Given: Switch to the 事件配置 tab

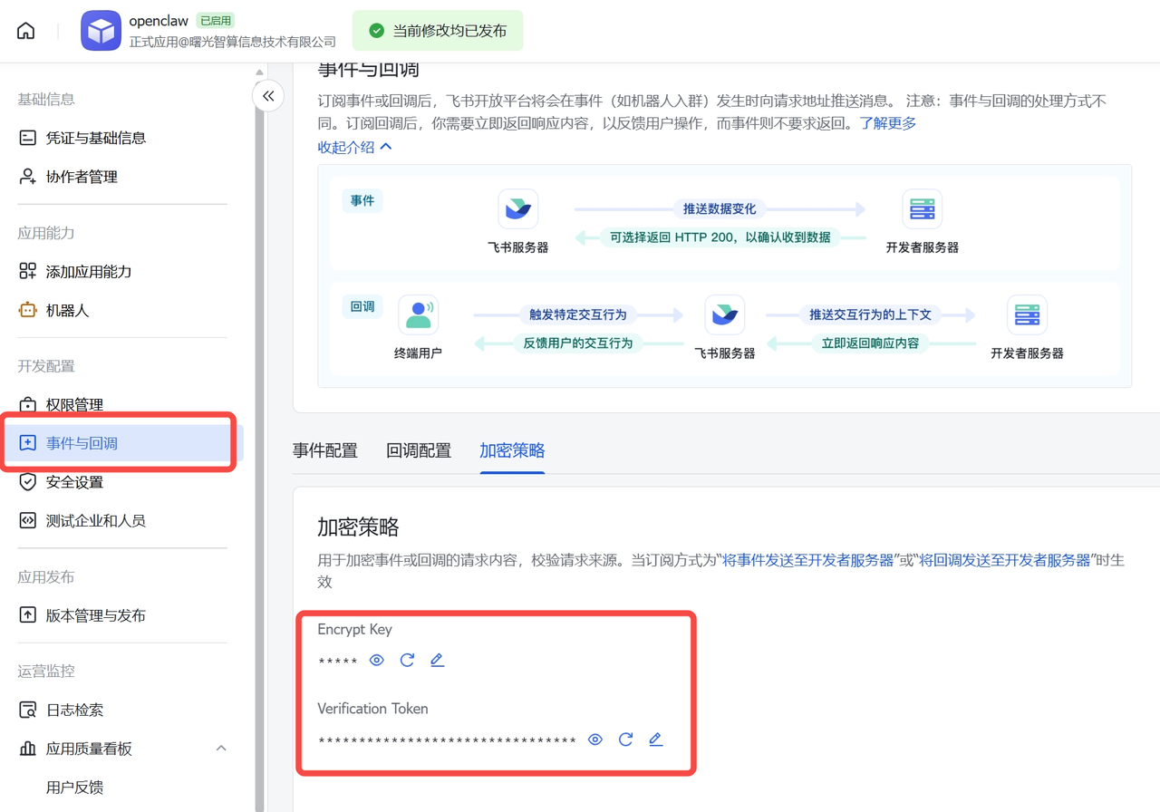Looking at the screenshot, I should coord(324,450).
